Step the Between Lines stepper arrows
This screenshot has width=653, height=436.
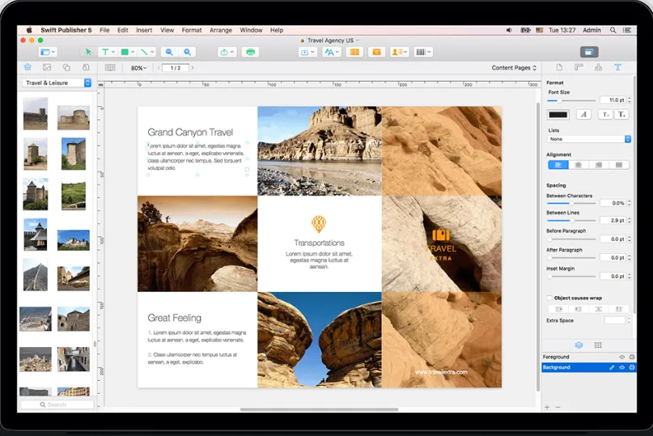coord(630,220)
